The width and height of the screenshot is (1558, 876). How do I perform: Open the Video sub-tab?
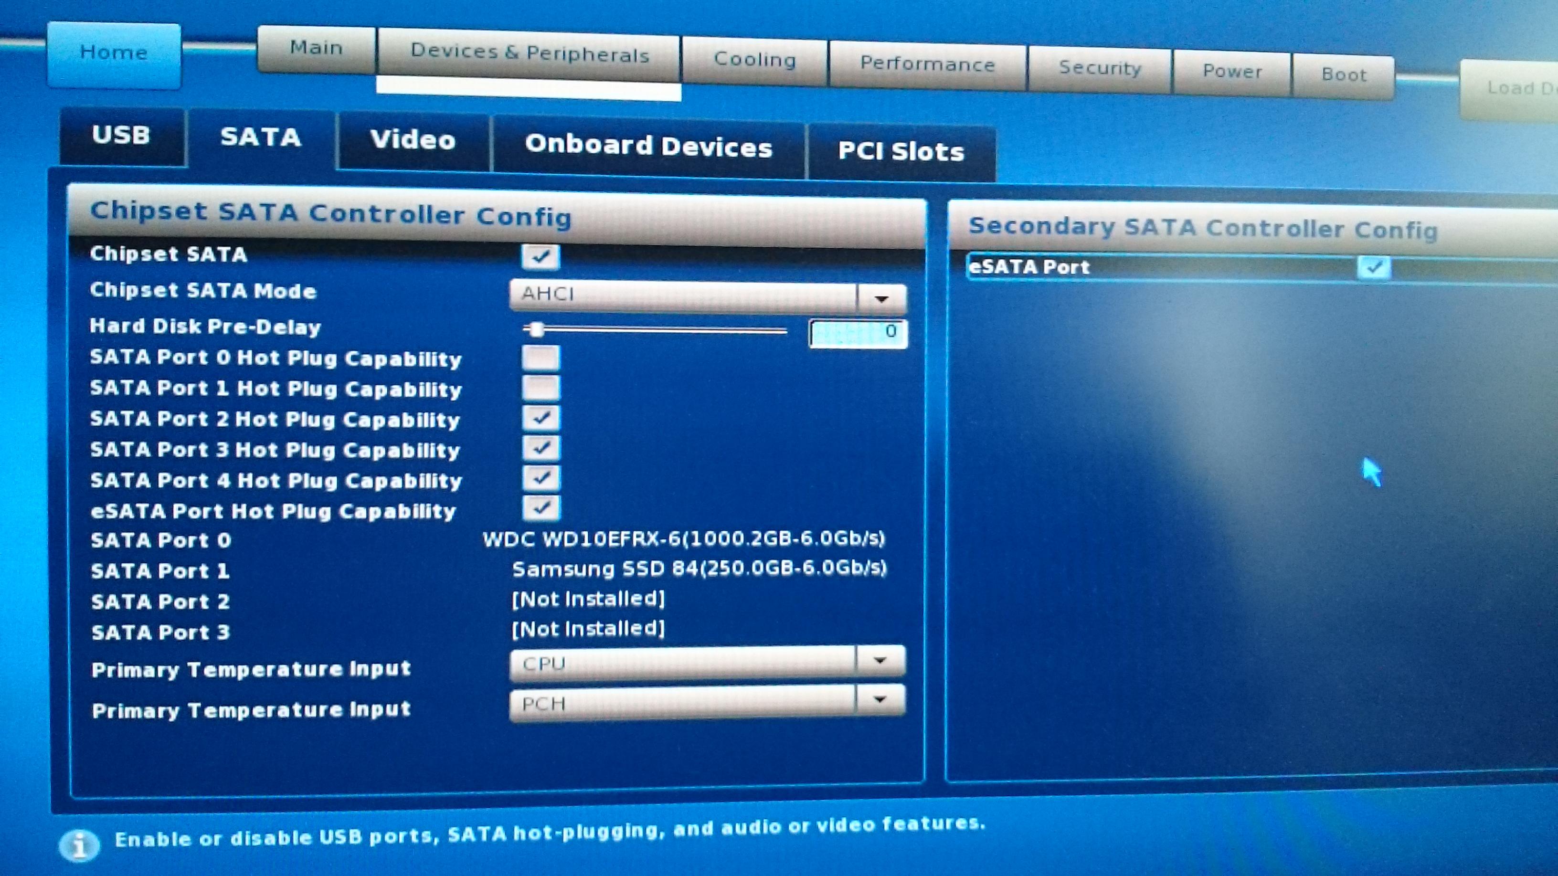pyautogui.click(x=413, y=140)
